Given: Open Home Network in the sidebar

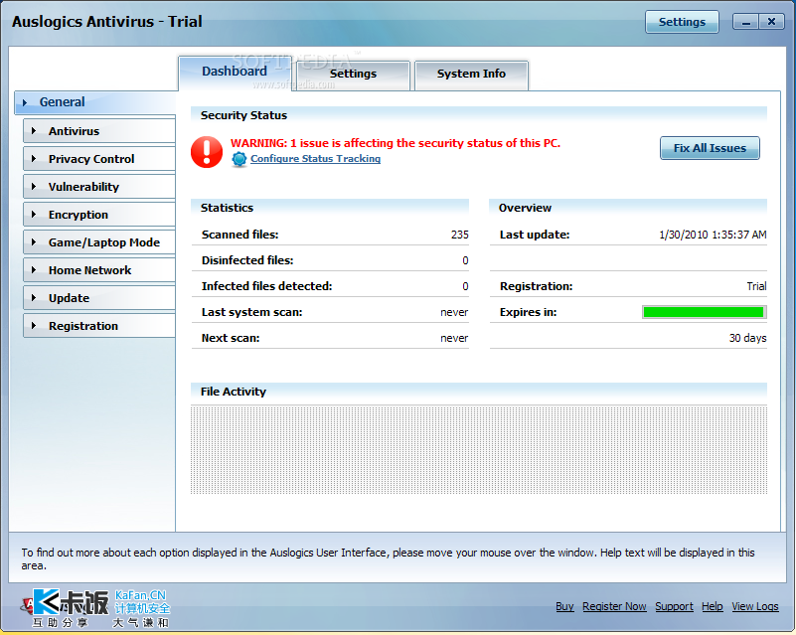Looking at the screenshot, I should point(99,270).
